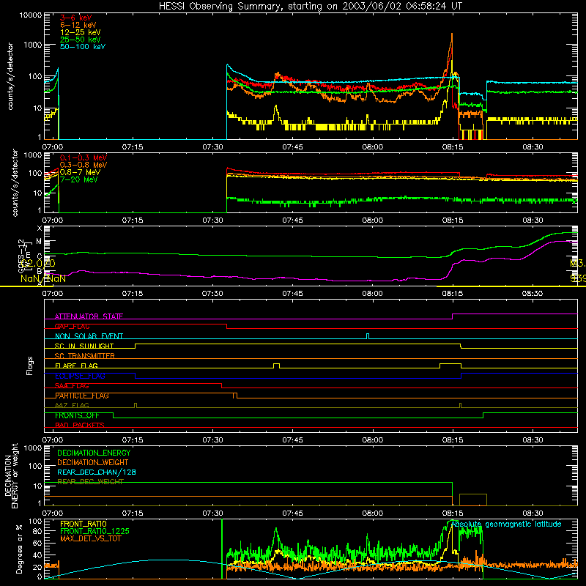586x586 pixels.
Task: Click the REAR_DEC_WEIGHT legend label
Action: [x=90, y=482]
